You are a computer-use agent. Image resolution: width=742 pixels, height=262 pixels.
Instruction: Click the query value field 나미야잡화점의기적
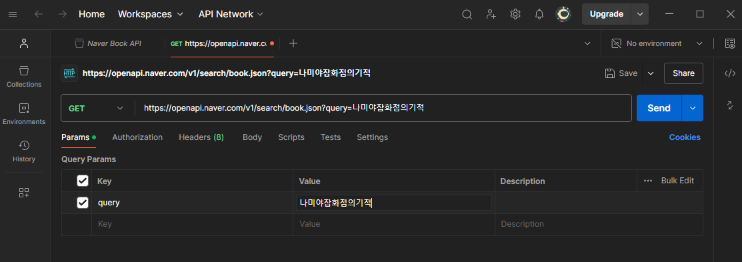coord(394,203)
